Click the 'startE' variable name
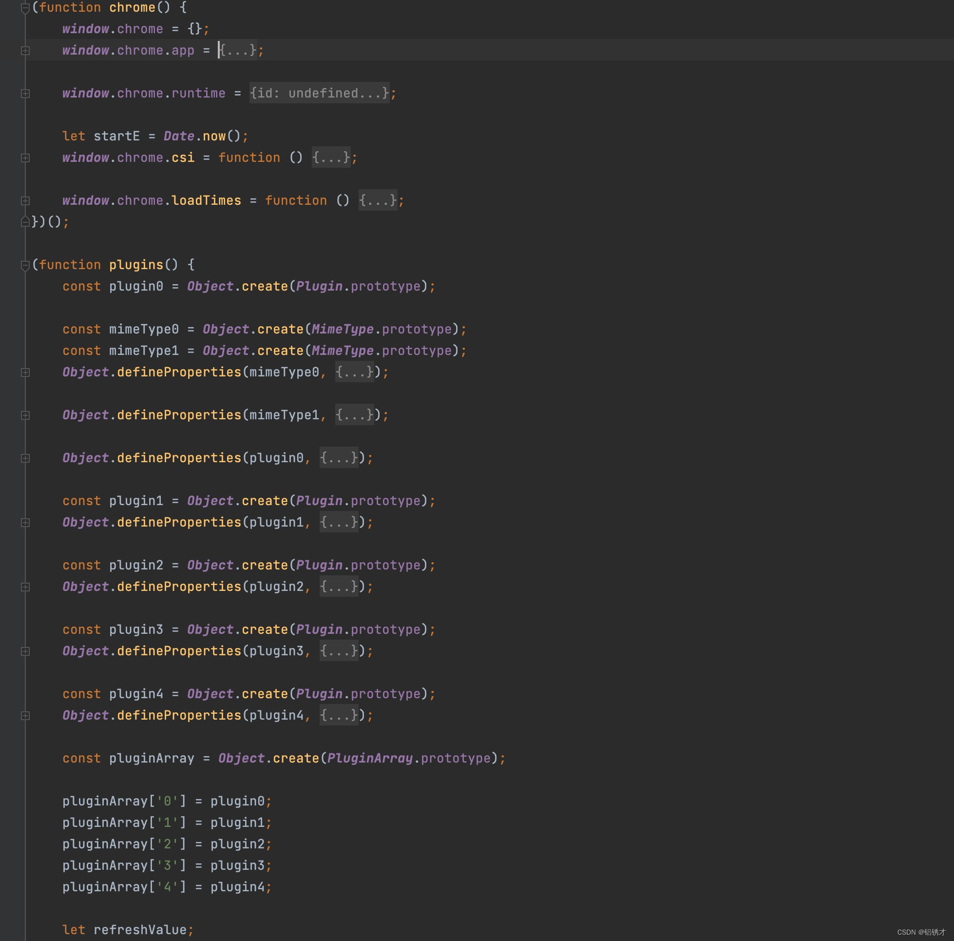954x941 pixels. [116, 137]
